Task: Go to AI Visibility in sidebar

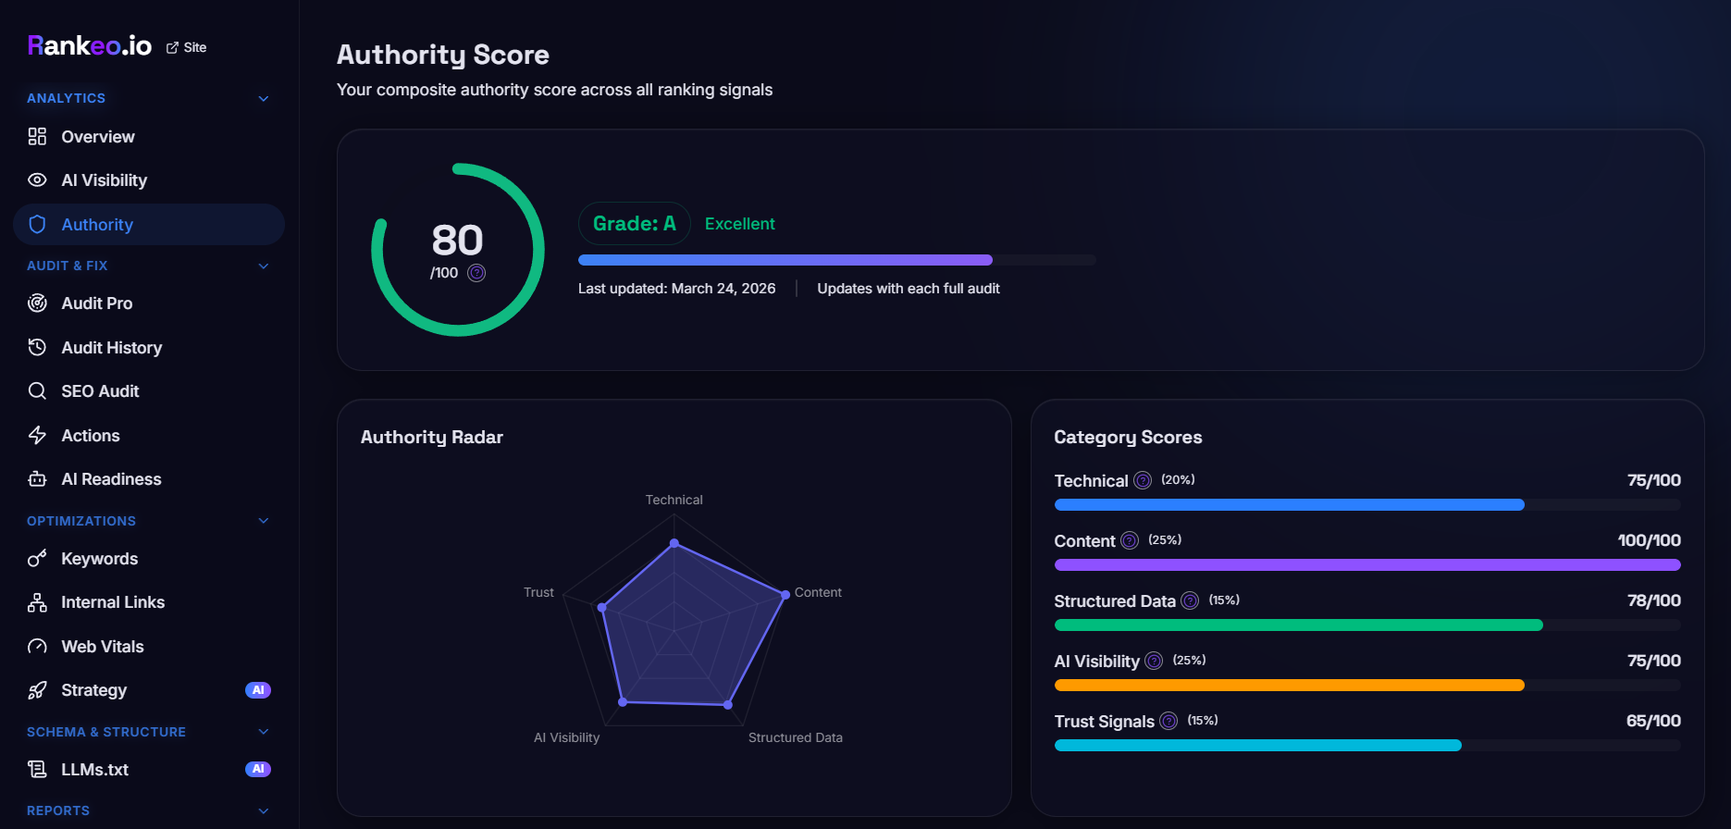Action: click(149, 180)
